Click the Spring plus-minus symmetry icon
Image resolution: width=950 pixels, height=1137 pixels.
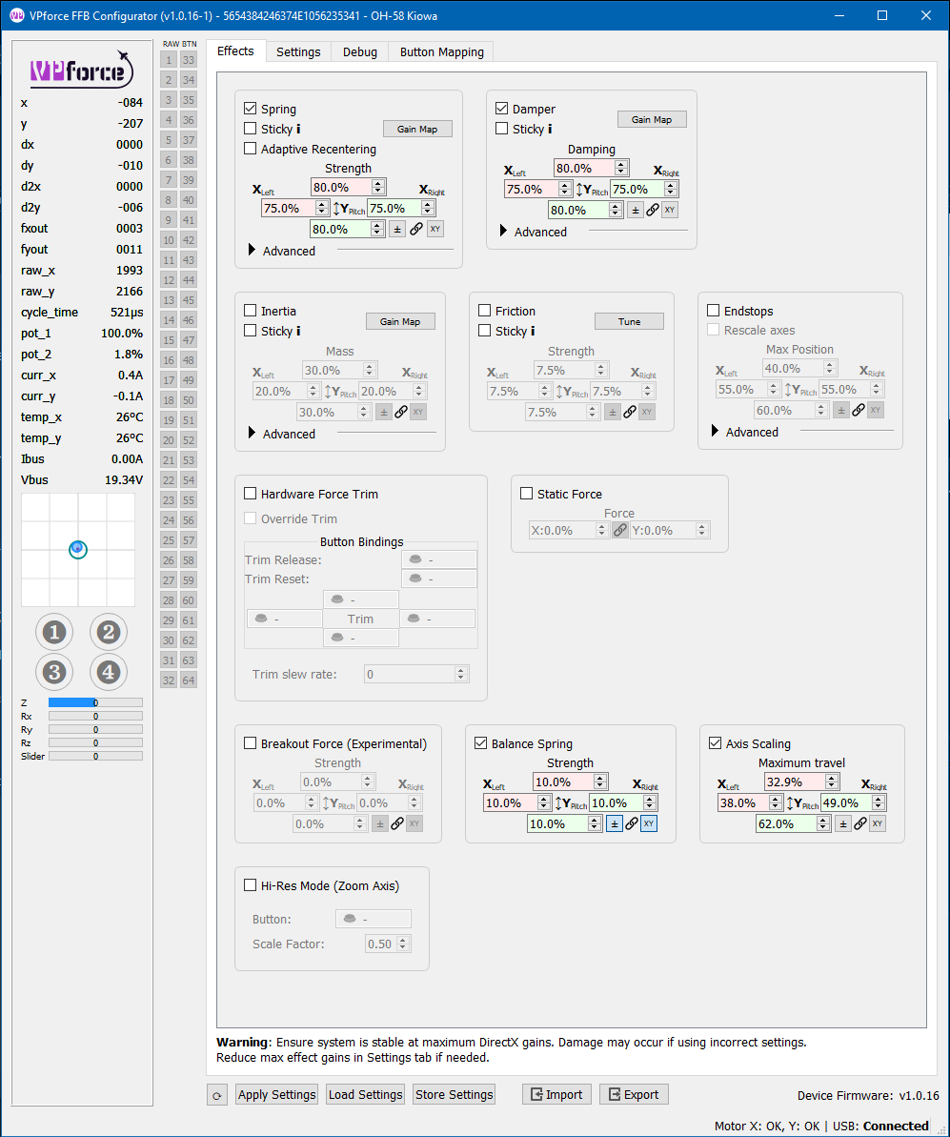pyautogui.click(x=397, y=229)
